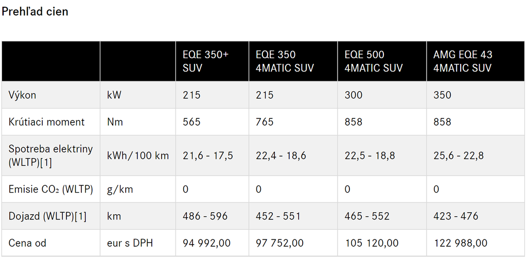Click the Cena od row label

coord(27,243)
